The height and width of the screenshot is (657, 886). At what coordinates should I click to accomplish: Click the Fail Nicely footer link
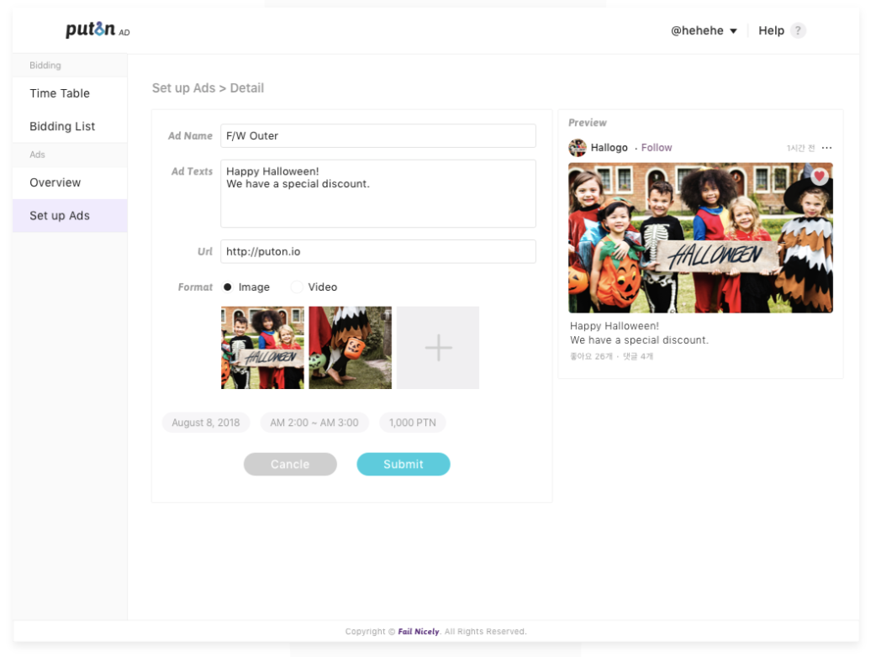[418, 631]
